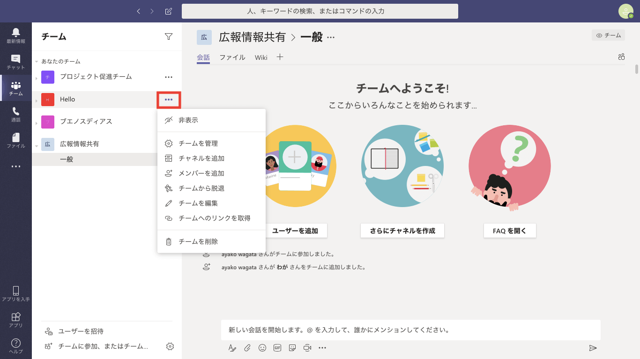Click the filter icon in Teams panel
Viewport: 640px width, 359px height.
pos(169,36)
